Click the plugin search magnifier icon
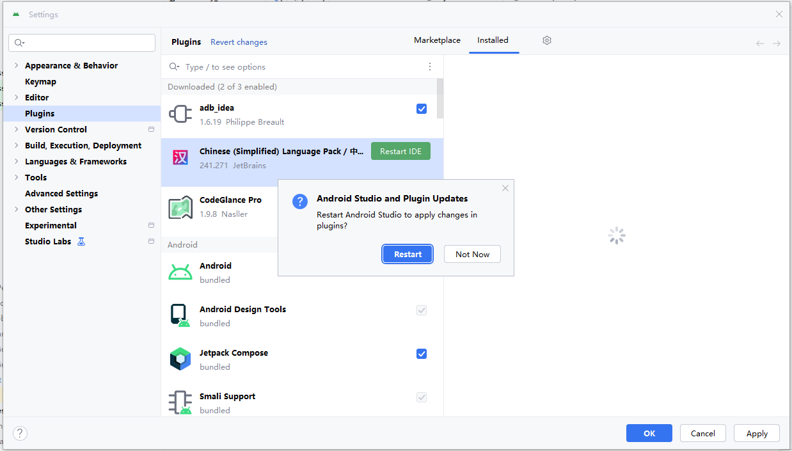Screen dimensions: 792x451 click(174, 67)
